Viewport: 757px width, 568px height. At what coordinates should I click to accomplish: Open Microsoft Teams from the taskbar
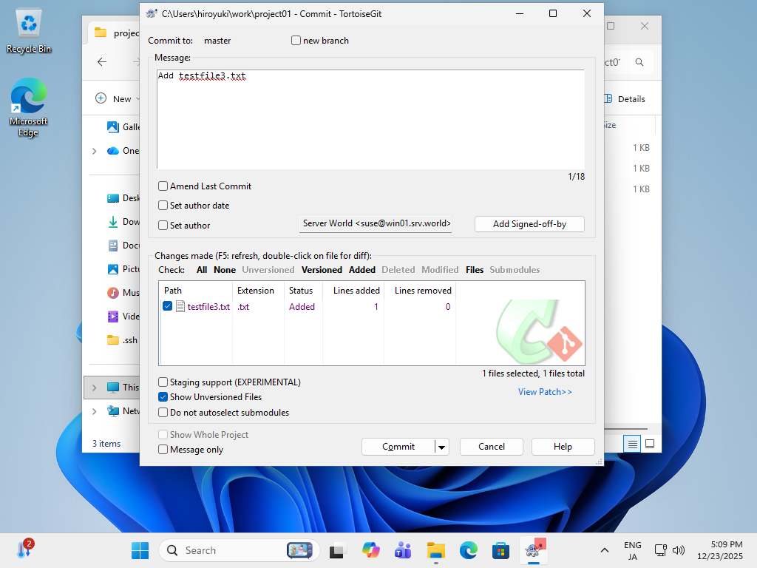[403, 550]
